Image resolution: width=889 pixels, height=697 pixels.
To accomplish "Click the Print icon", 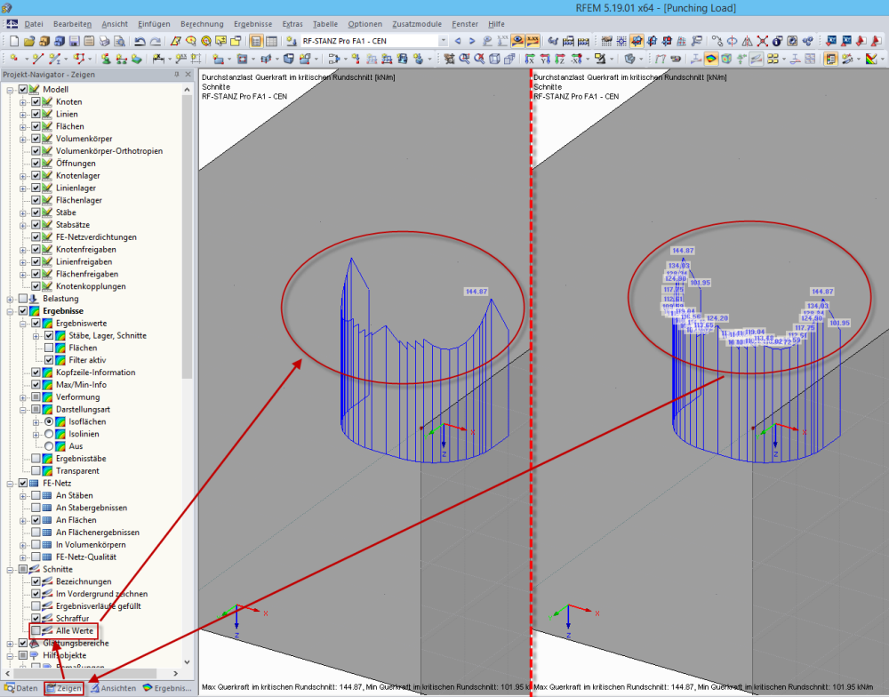I will (x=104, y=41).
